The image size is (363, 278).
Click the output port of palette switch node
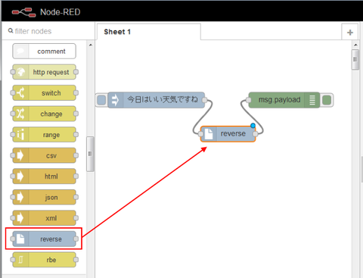tap(76, 93)
